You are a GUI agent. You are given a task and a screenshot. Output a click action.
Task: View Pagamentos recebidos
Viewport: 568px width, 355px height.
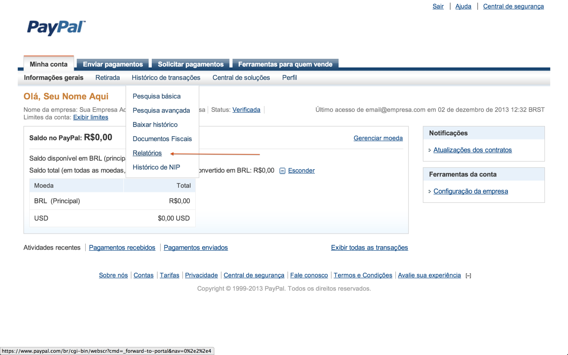click(122, 247)
